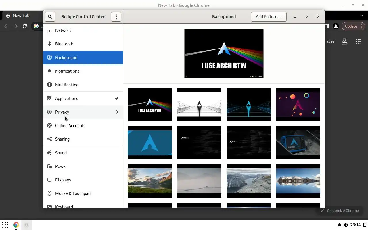Open the Notifications settings panel

tap(83, 71)
